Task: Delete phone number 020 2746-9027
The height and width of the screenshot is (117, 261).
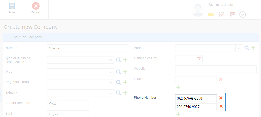Action: [x=221, y=107]
